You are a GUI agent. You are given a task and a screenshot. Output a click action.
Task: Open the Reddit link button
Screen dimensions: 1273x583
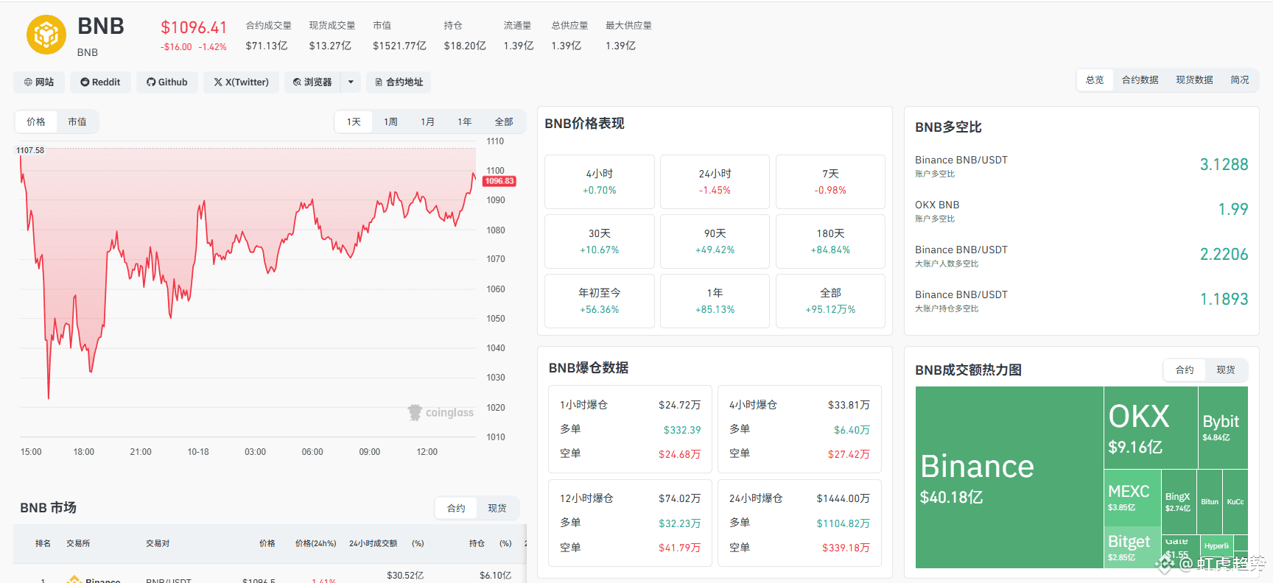[x=100, y=82]
